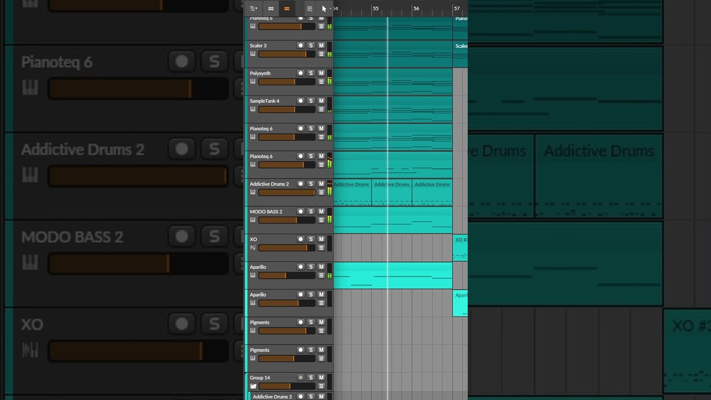Solo the SampleTank 4 track
Image resolution: width=711 pixels, height=400 pixels.
[311, 101]
